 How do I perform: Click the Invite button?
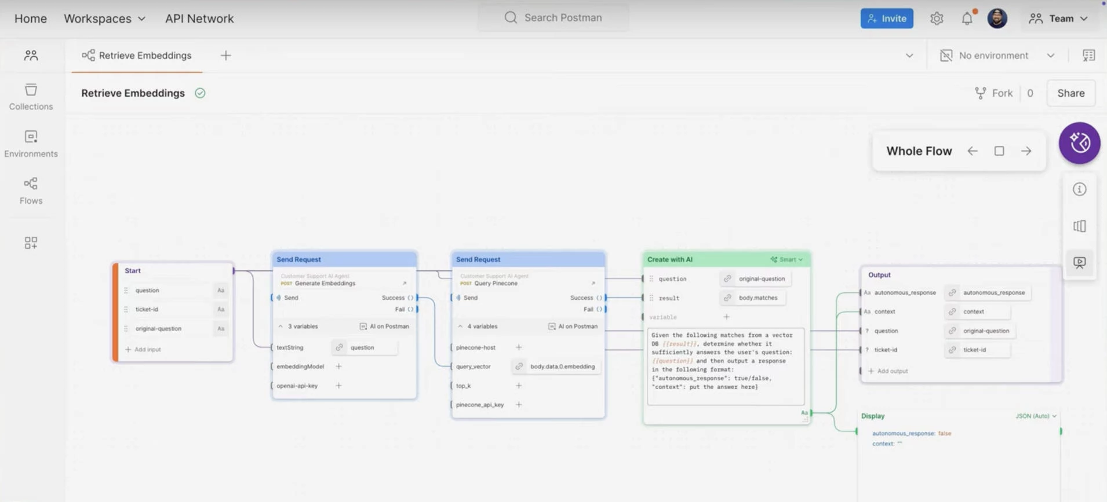coord(887,19)
